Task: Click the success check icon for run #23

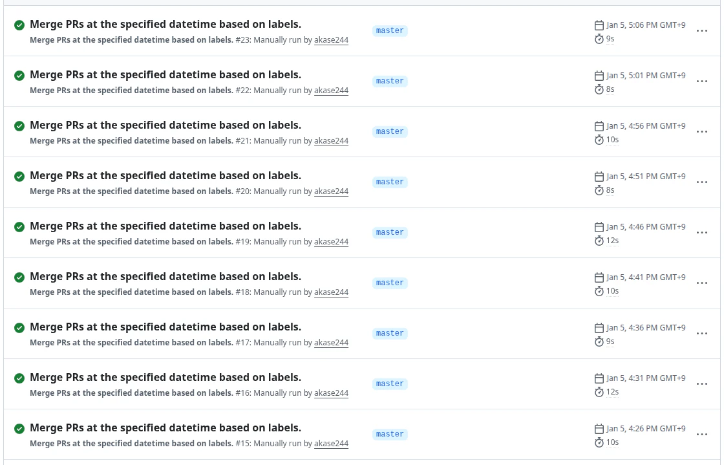Action: tap(19, 25)
